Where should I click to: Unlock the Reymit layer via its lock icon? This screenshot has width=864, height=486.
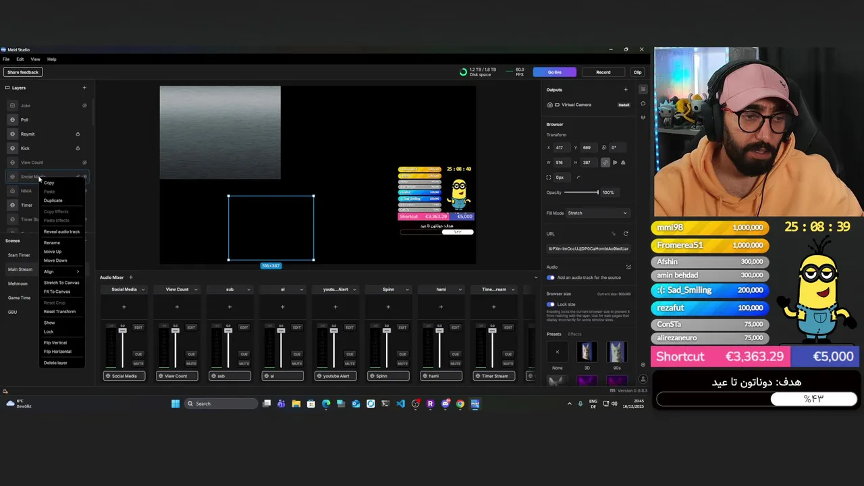tap(78, 134)
